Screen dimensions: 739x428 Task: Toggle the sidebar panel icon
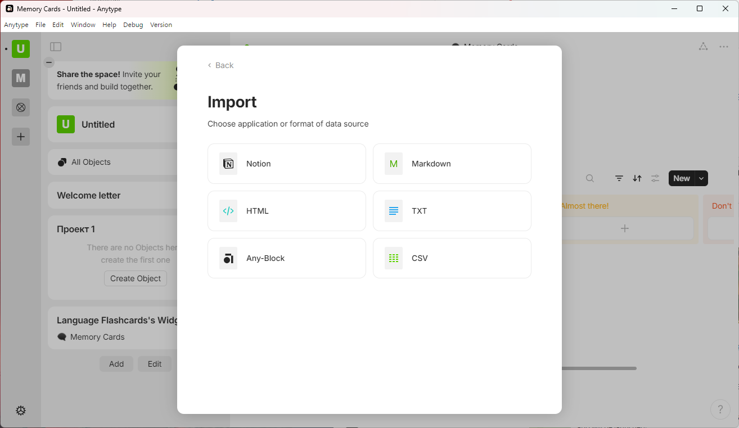(56, 47)
